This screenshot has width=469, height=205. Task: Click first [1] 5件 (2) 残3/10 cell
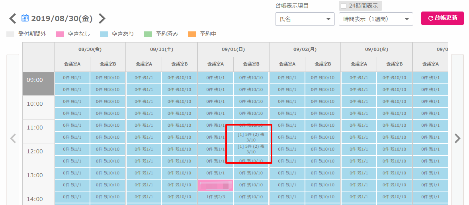click(251, 137)
